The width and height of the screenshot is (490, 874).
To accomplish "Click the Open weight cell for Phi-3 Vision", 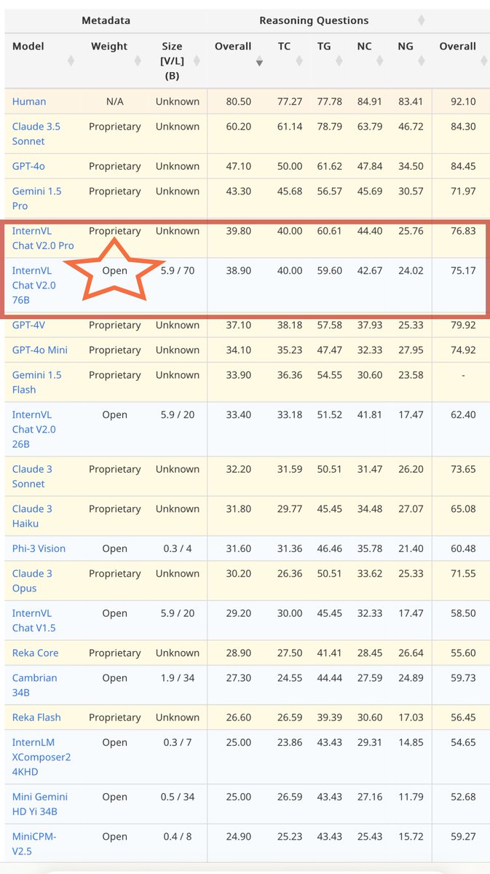I will point(114,548).
